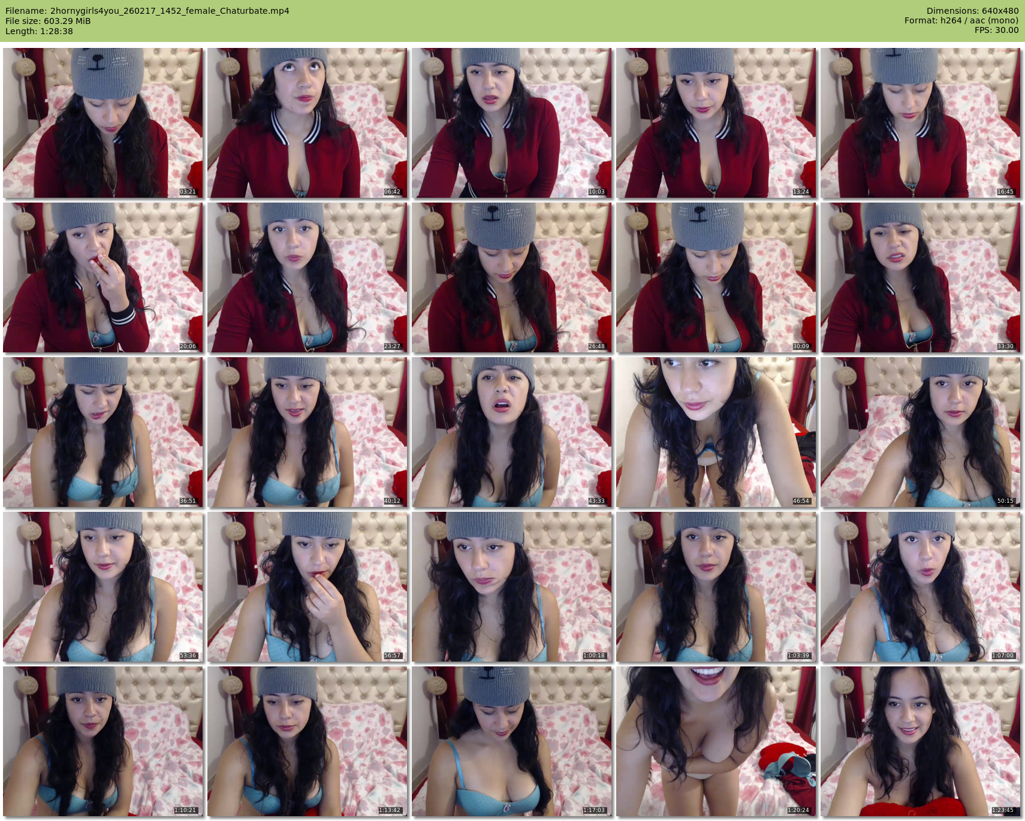Click the File size text in header

click(x=48, y=21)
